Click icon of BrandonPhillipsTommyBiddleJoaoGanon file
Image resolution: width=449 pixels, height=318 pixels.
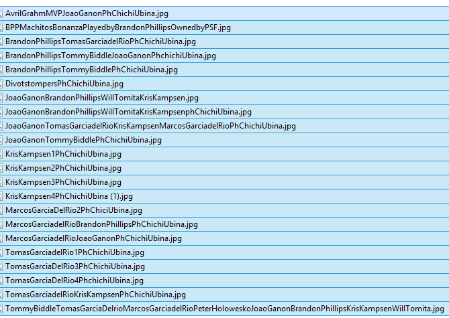tap(2, 56)
